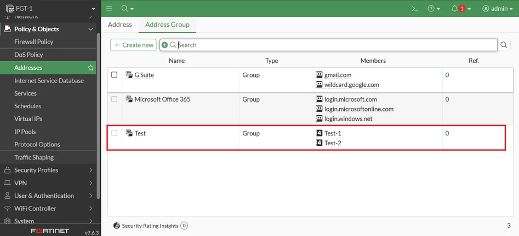
Task: Click the Ref. count for Test group
Action: point(447,133)
